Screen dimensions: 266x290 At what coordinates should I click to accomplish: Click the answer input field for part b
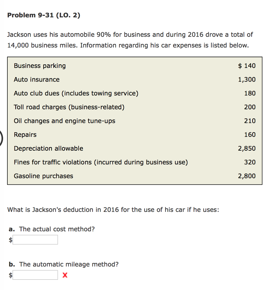pos(35,275)
